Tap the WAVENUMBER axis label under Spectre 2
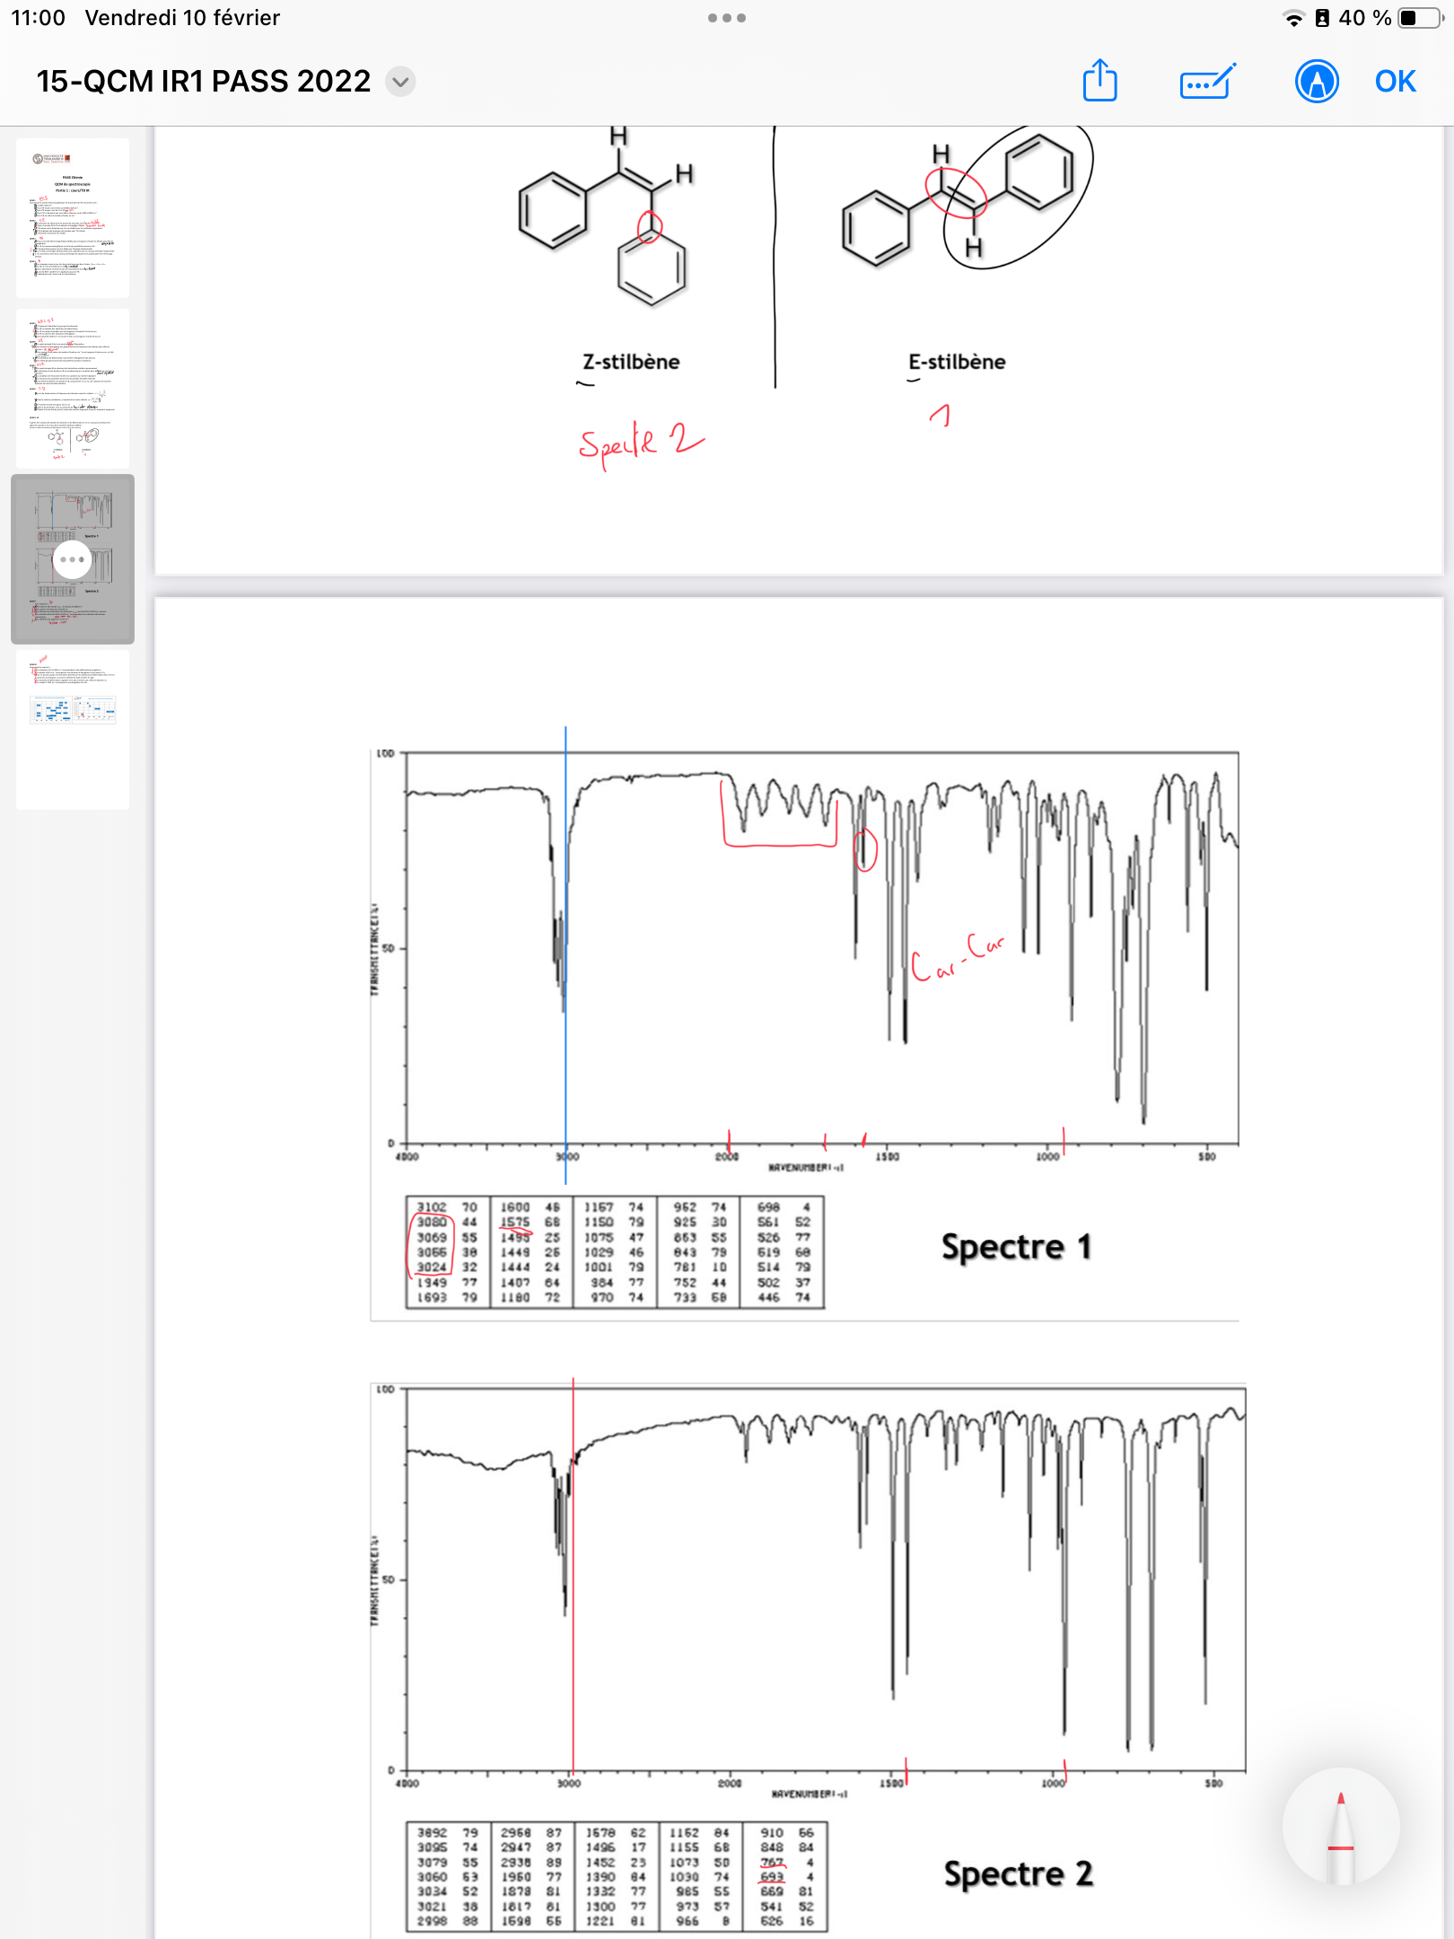 [809, 1794]
